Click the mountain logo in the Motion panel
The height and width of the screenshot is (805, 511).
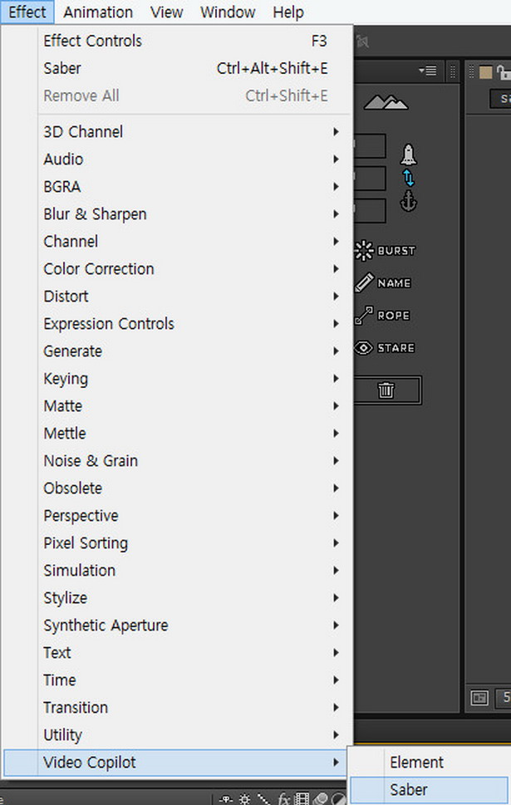(386, 102)
